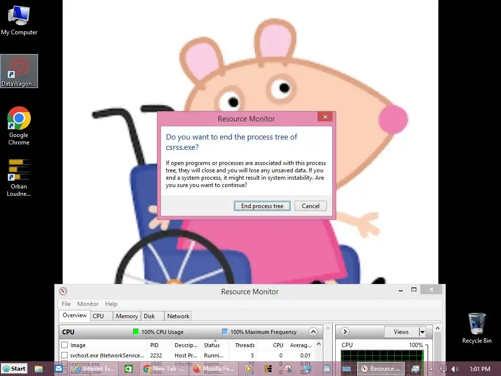
Task: Sort by the Description column header
Action: point(186,345)
